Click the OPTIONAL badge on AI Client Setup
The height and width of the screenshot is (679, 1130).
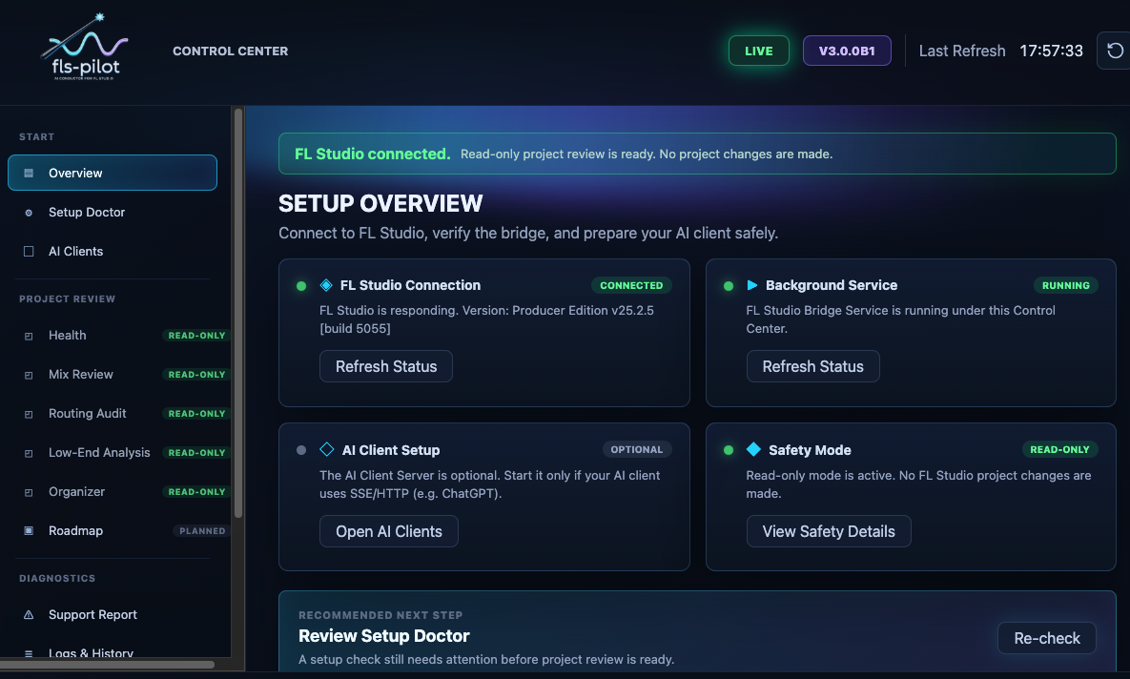(x=637, y=449)
